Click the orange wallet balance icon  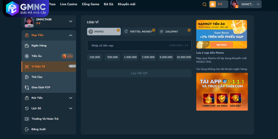tap(213, 4)
